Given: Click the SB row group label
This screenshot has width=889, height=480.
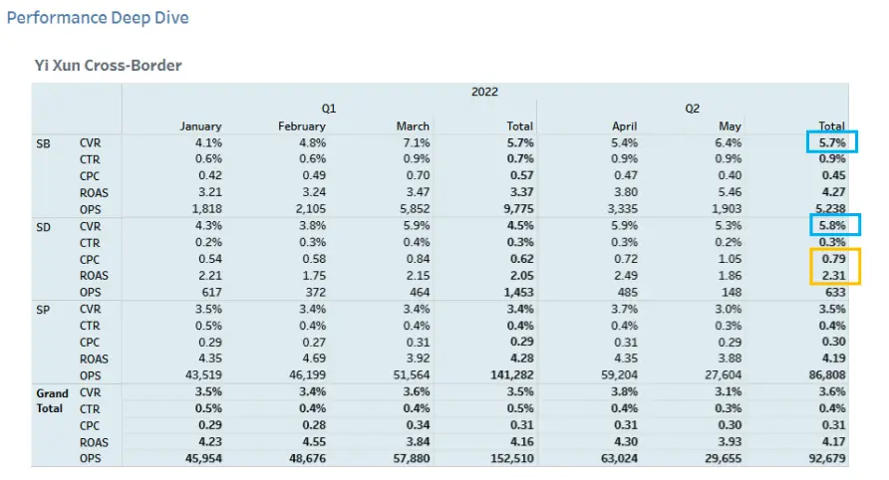Looking at the screenshot, I should point(44,143).
